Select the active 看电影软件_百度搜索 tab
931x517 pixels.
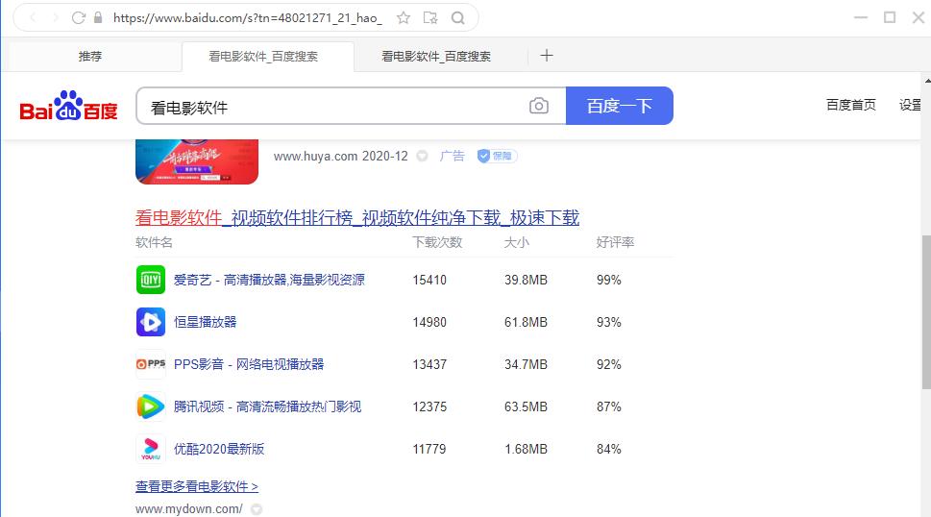(x=268, y=57)
